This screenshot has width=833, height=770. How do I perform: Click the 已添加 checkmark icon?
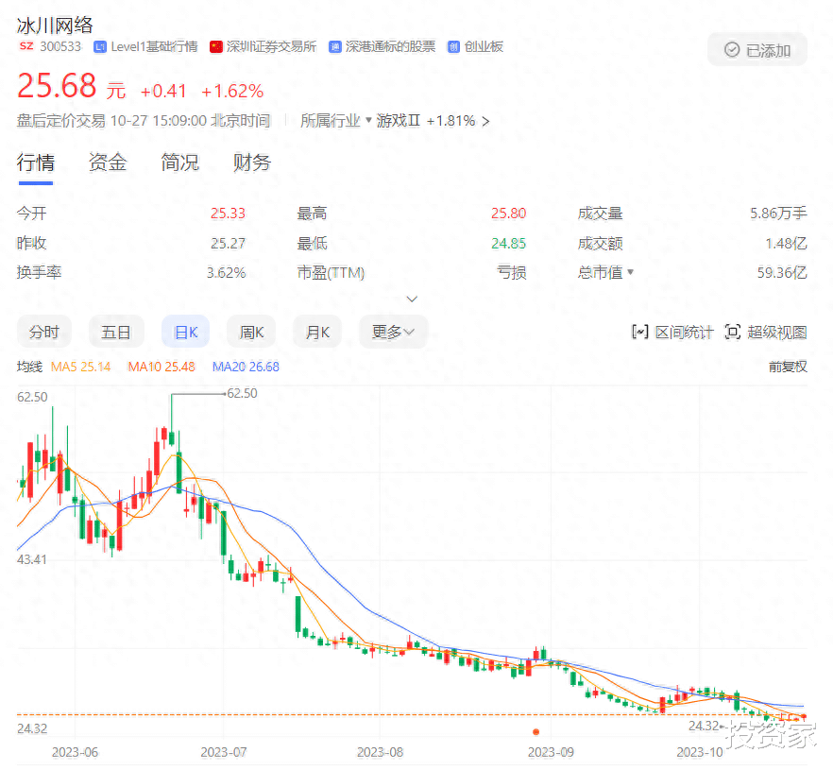pos(732,50)
